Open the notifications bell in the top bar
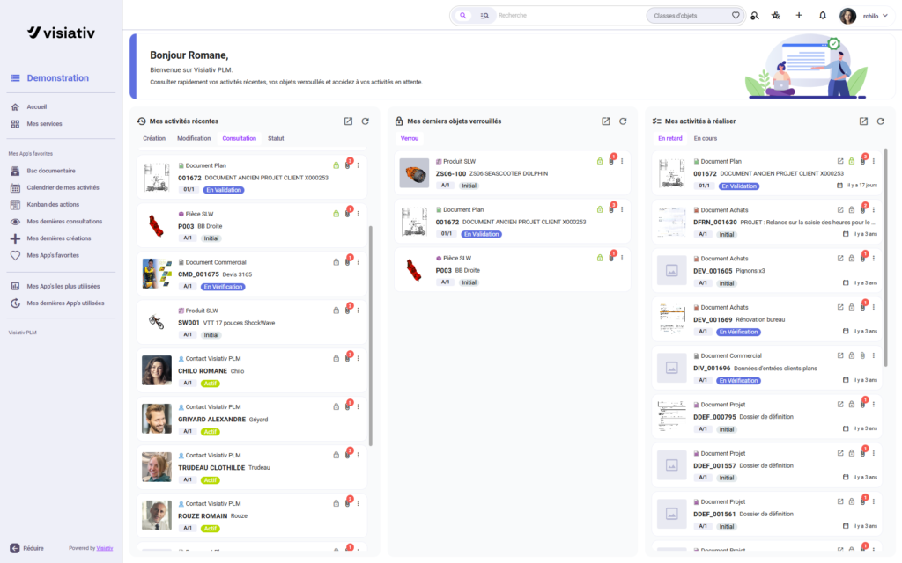 [x=823, y=16]
